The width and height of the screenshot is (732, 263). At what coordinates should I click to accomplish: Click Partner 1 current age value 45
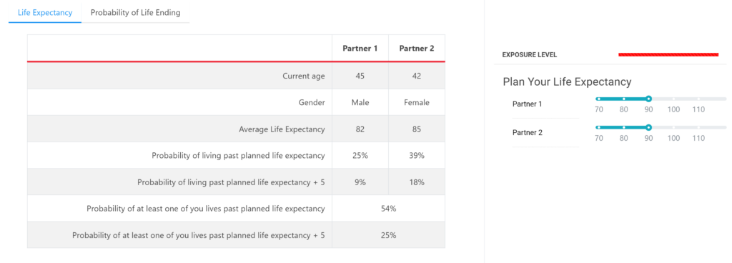(360, 76)
